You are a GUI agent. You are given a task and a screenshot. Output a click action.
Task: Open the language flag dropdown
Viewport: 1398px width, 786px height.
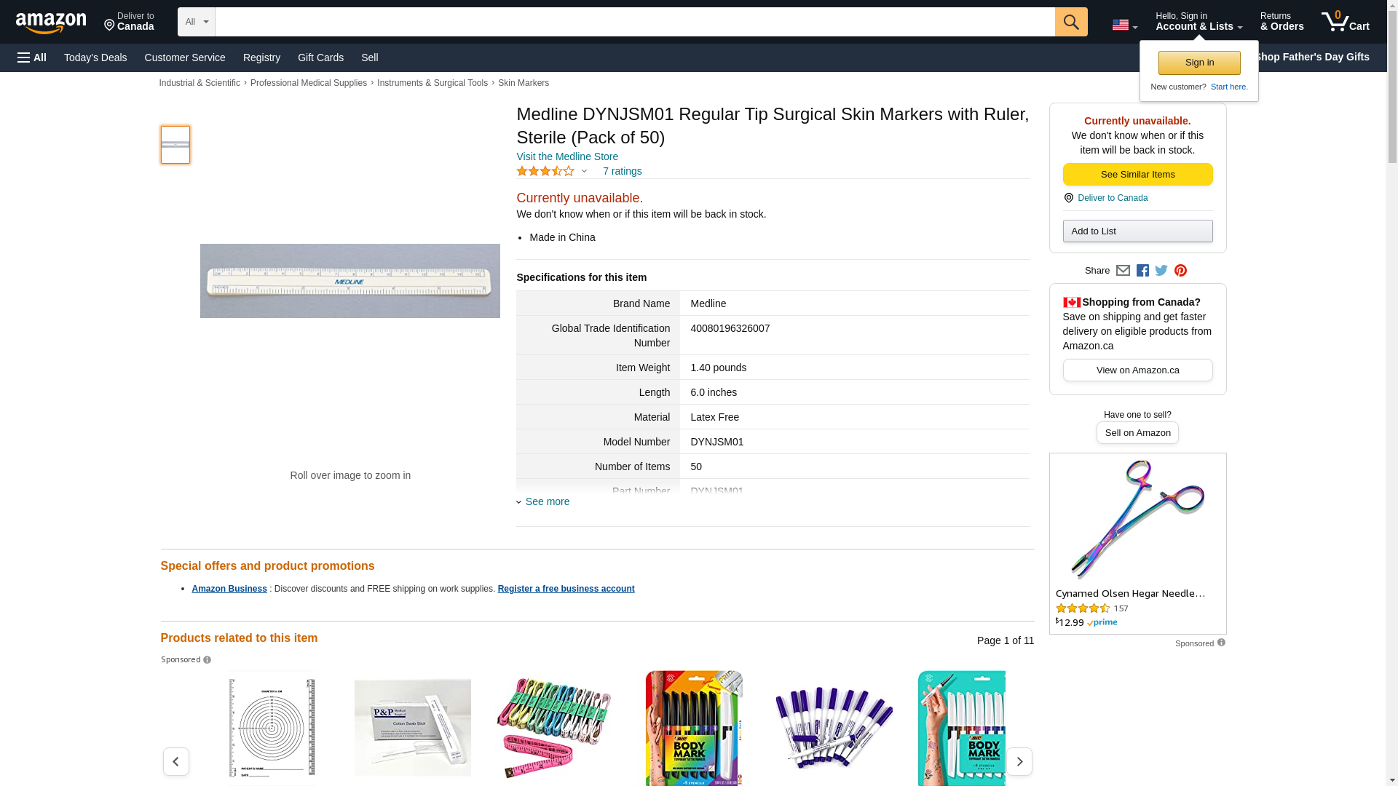point(1124,25)
